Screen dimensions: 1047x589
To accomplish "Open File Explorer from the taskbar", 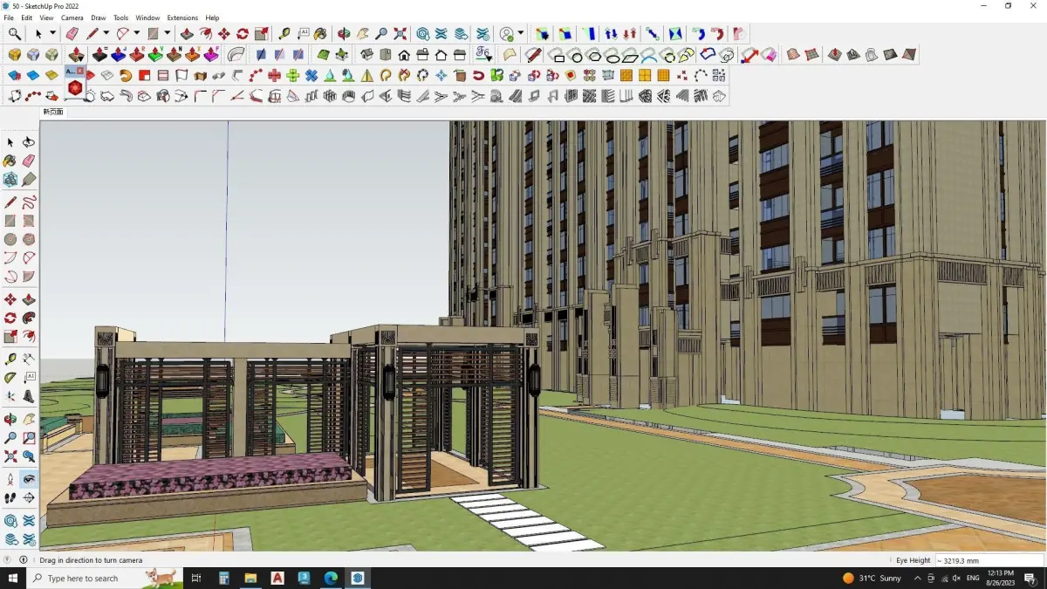I will 250,578.
